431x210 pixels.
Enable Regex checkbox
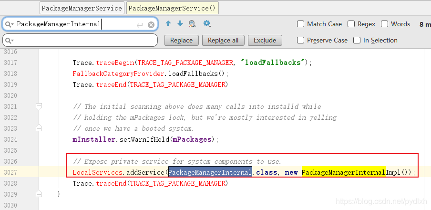point(351,24)
